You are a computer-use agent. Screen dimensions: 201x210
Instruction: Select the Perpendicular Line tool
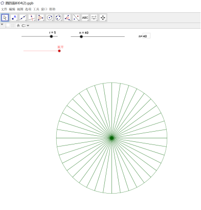pyautogui.click(x=32, y=17)
